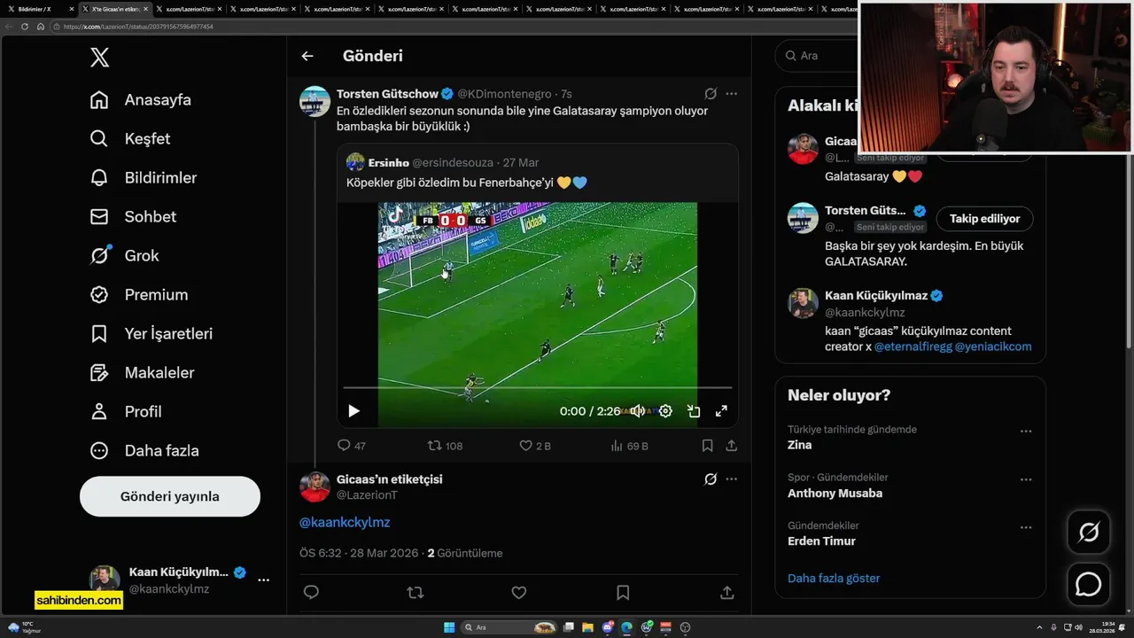Open options for Anthony Musaba trend
1134x638 pixels.
click(x=1026, y=479)
